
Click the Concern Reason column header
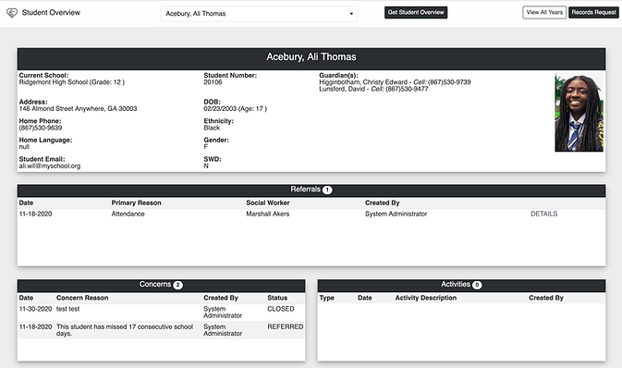tap(82, 298)
